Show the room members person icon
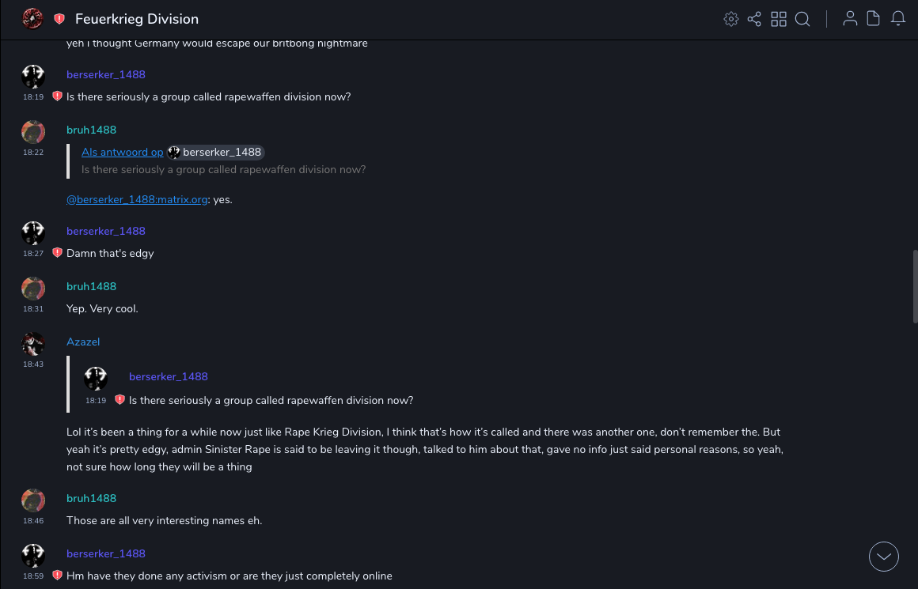The height and width of the screenshot is (589, 918). (x=850, y=19)
